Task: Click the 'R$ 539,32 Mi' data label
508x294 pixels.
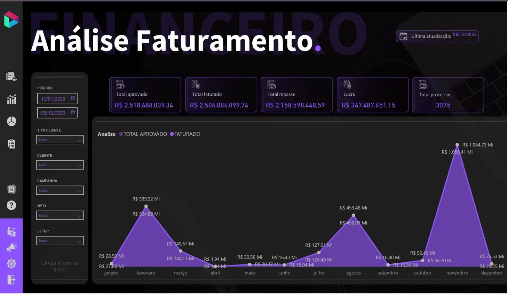Action: coord(146,199)
